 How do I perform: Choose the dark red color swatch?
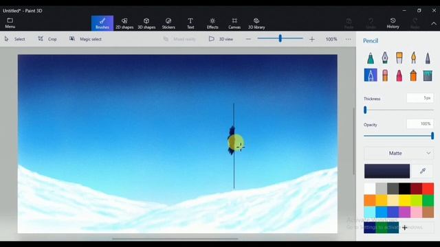416,189
